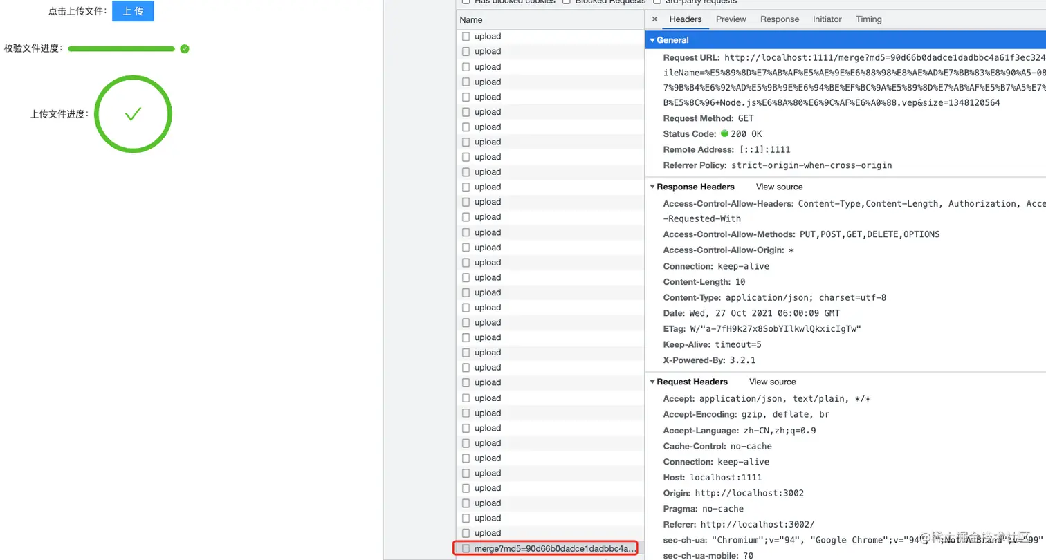Screen dimensions: 1046x560
Task: Click the 校验文件进度 green progress bar
Action: click(122, 49)
